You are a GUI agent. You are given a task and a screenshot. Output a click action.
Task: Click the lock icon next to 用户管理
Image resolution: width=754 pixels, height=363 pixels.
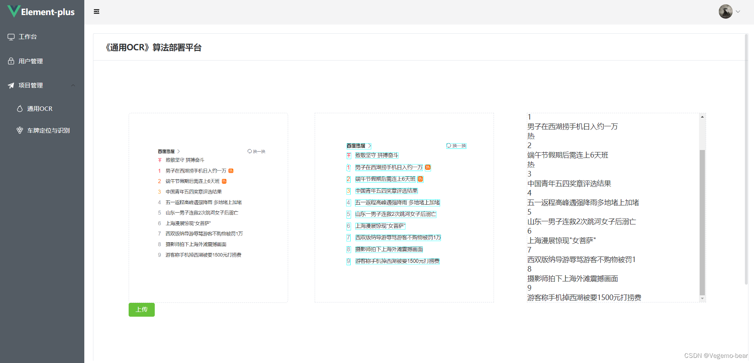[11, 61]
